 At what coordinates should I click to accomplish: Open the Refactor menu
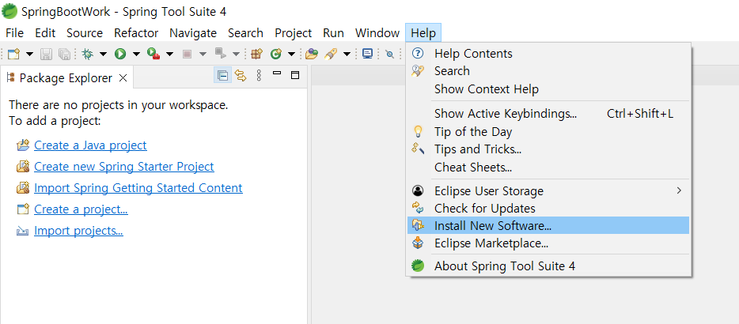click(x=136, y=33)
